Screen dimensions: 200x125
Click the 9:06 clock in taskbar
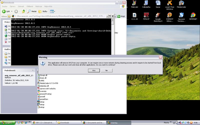(x=196, y=123)
